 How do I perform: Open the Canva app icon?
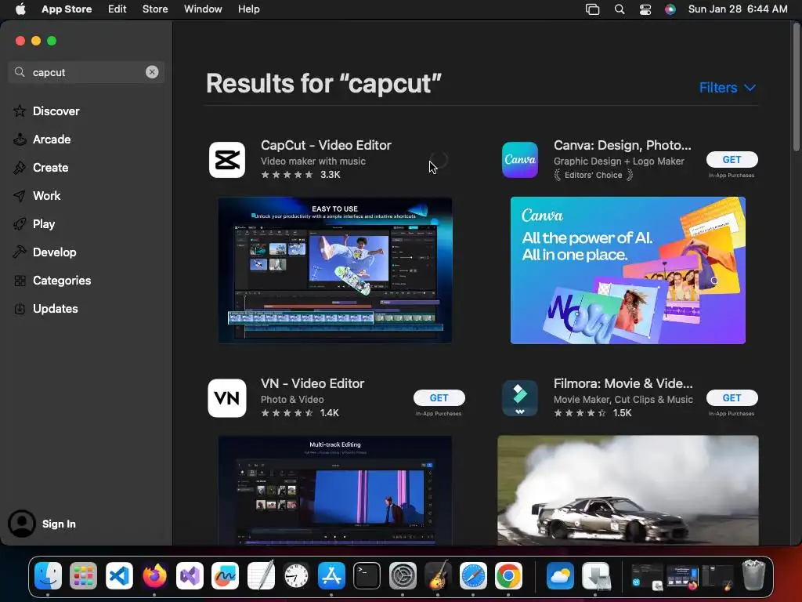[520, 160]
